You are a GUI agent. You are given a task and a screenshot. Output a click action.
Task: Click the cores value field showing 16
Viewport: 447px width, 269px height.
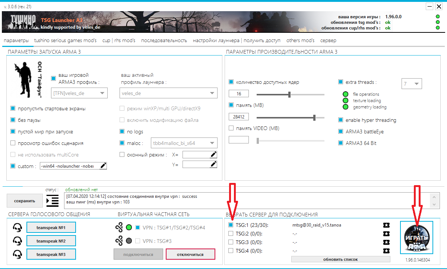(239, 94)
